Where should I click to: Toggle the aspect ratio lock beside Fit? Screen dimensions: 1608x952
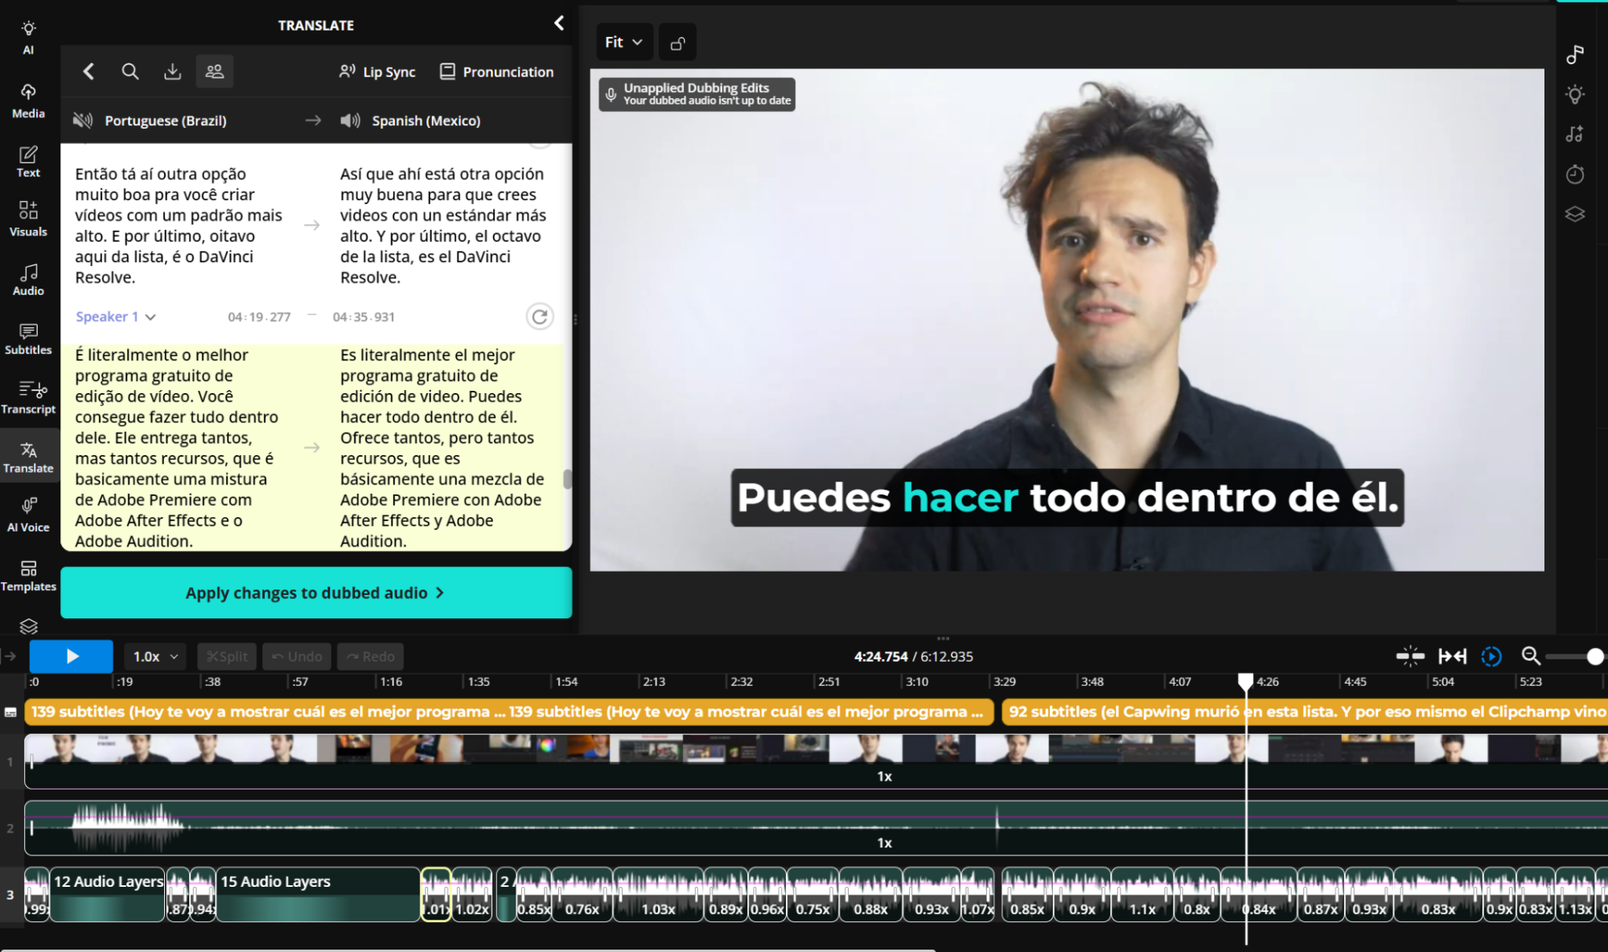click(677, 42)
